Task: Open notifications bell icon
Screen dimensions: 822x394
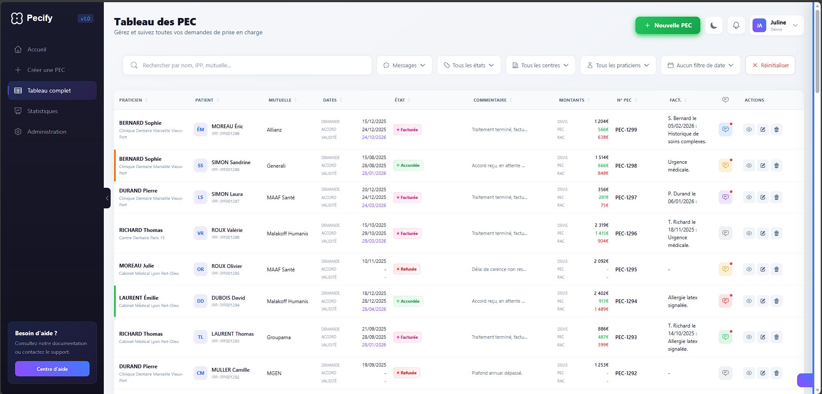Action: 736,26
